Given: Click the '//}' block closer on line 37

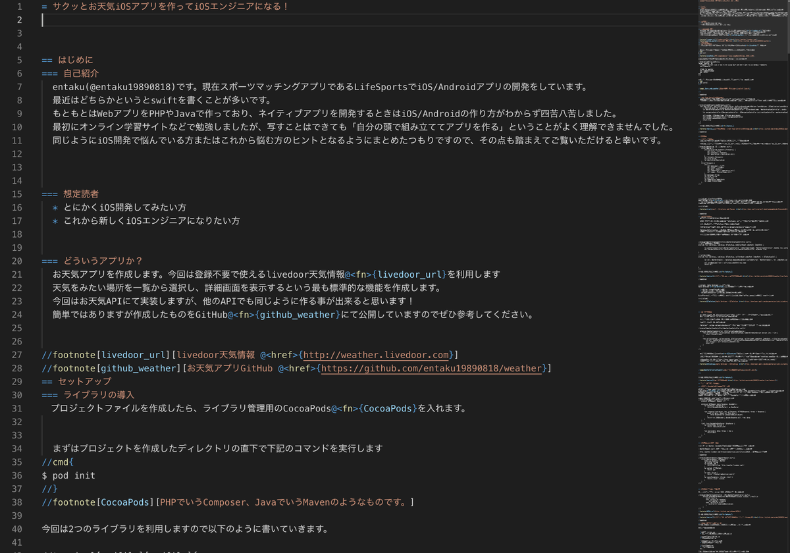Looking at the screenshot, I should point(49,488).
